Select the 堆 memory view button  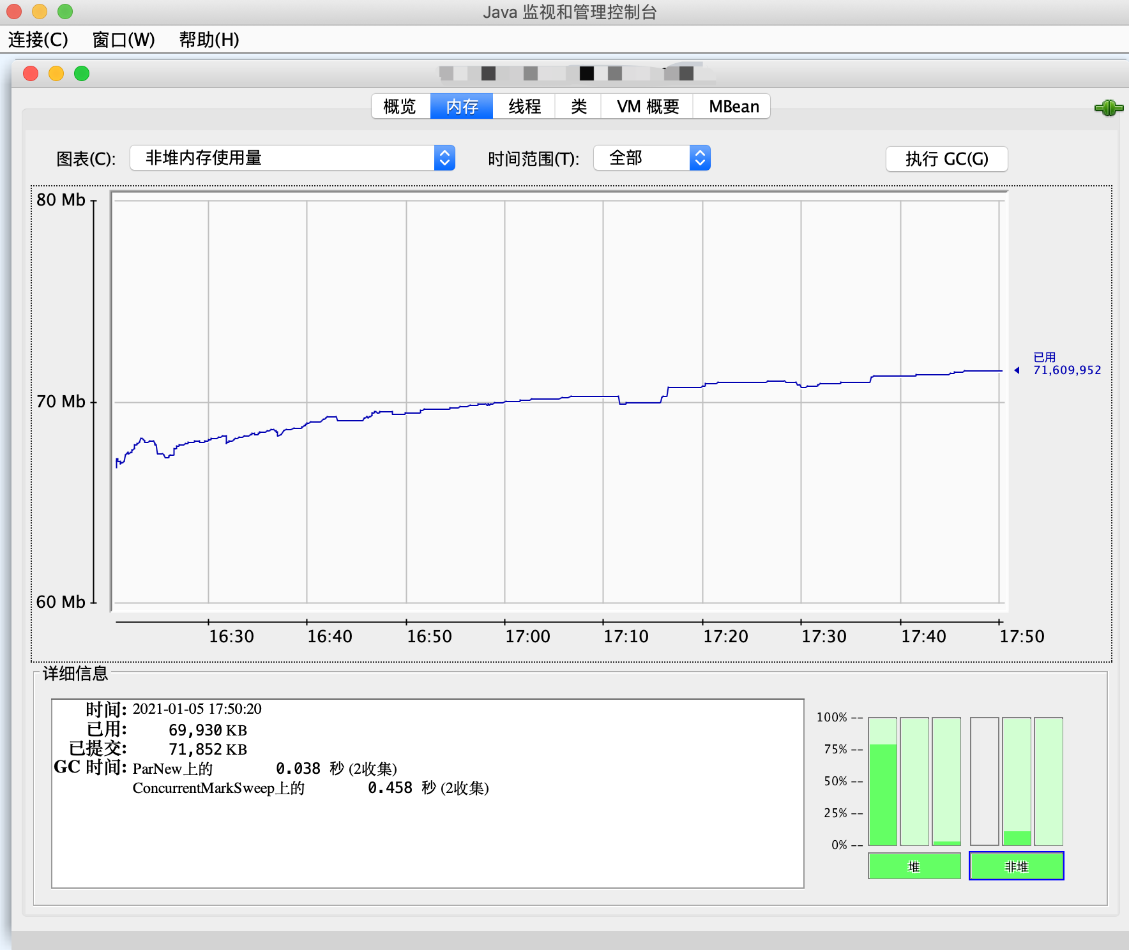point(914,866)
